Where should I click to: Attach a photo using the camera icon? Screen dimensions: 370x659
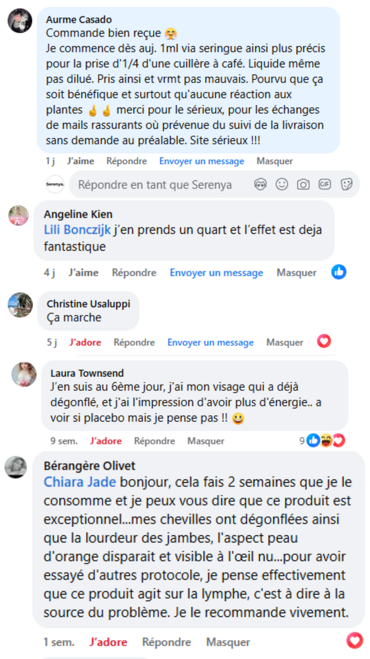pos(303,184)
